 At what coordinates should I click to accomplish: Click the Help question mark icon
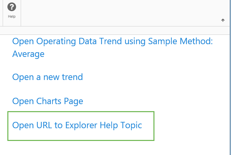pyautogui.click(x=12, y=7)
